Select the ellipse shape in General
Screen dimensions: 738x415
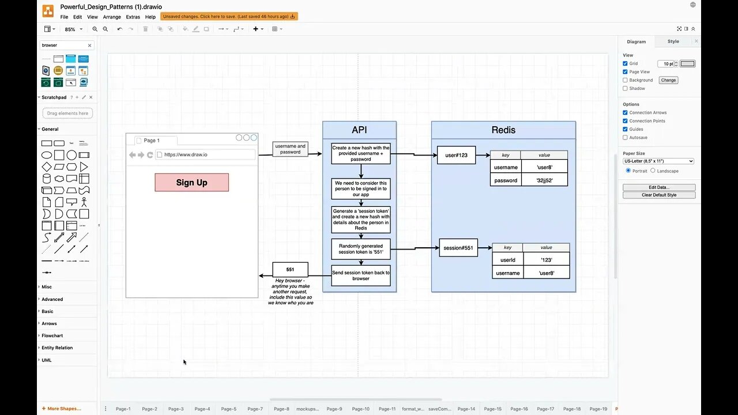click(x=47, y=155)
